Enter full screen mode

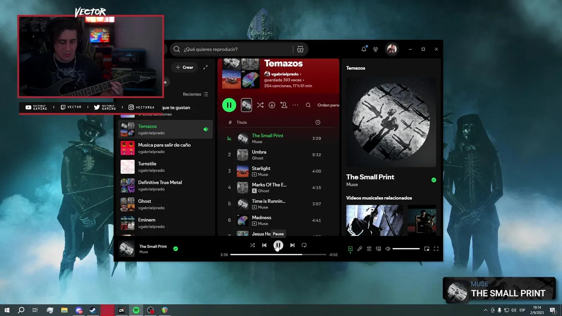436,249
